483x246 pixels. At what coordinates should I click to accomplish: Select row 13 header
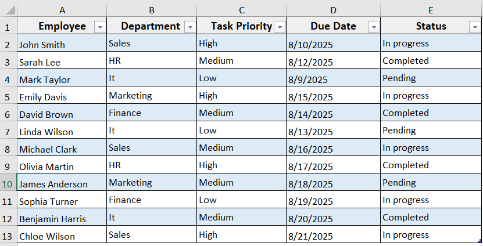[8, 236]
